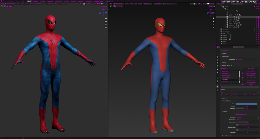Click the Camera object icon in outliner
This screenshot has height=139, width=260.
[221, 40]
